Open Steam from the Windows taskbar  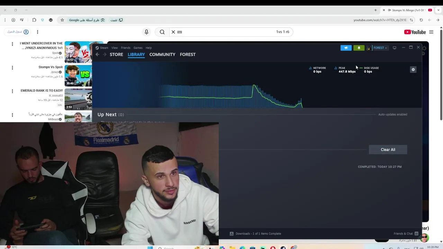[283, 247]
